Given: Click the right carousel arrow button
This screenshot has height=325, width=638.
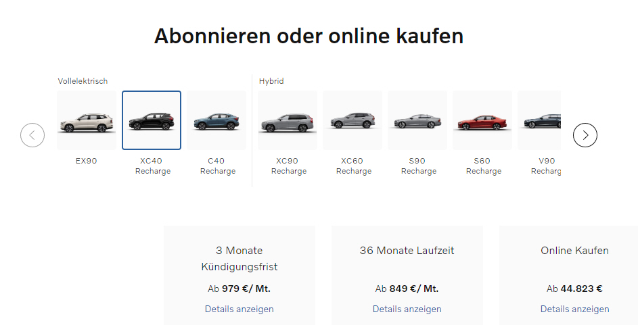Looking at the screenshot, I should pos(585,135).
